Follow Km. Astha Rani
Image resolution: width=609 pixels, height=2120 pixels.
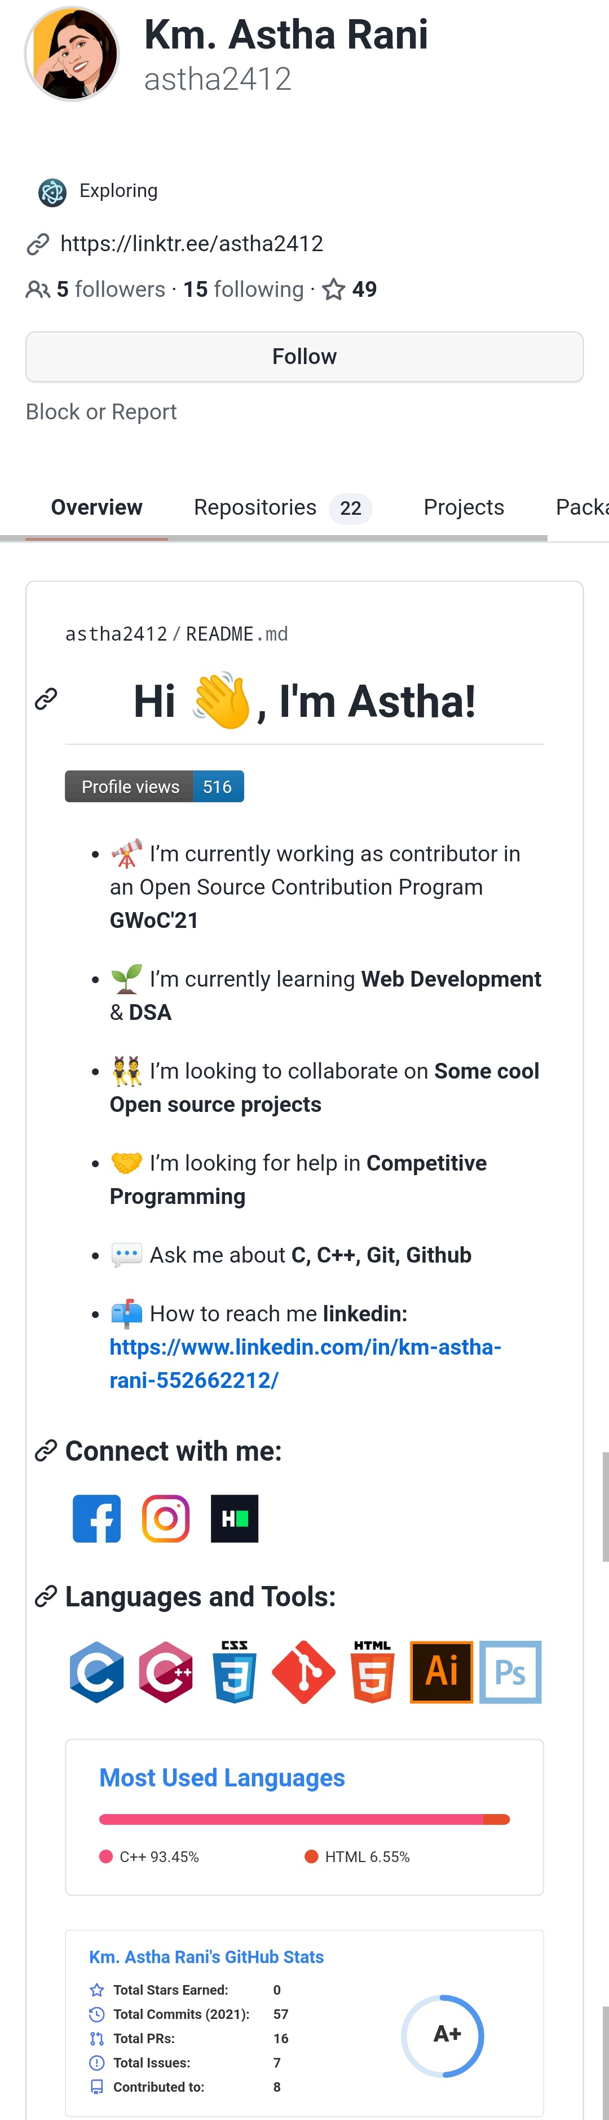tap(304, 356)
